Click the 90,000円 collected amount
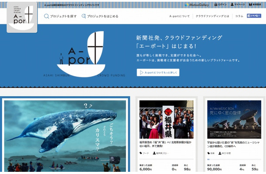Viewport: 266px width, 174px height. 215,169
